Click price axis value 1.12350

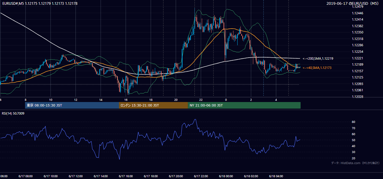click(x=357, y=32)
